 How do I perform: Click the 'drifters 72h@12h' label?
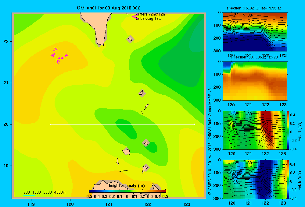(151, 14)
